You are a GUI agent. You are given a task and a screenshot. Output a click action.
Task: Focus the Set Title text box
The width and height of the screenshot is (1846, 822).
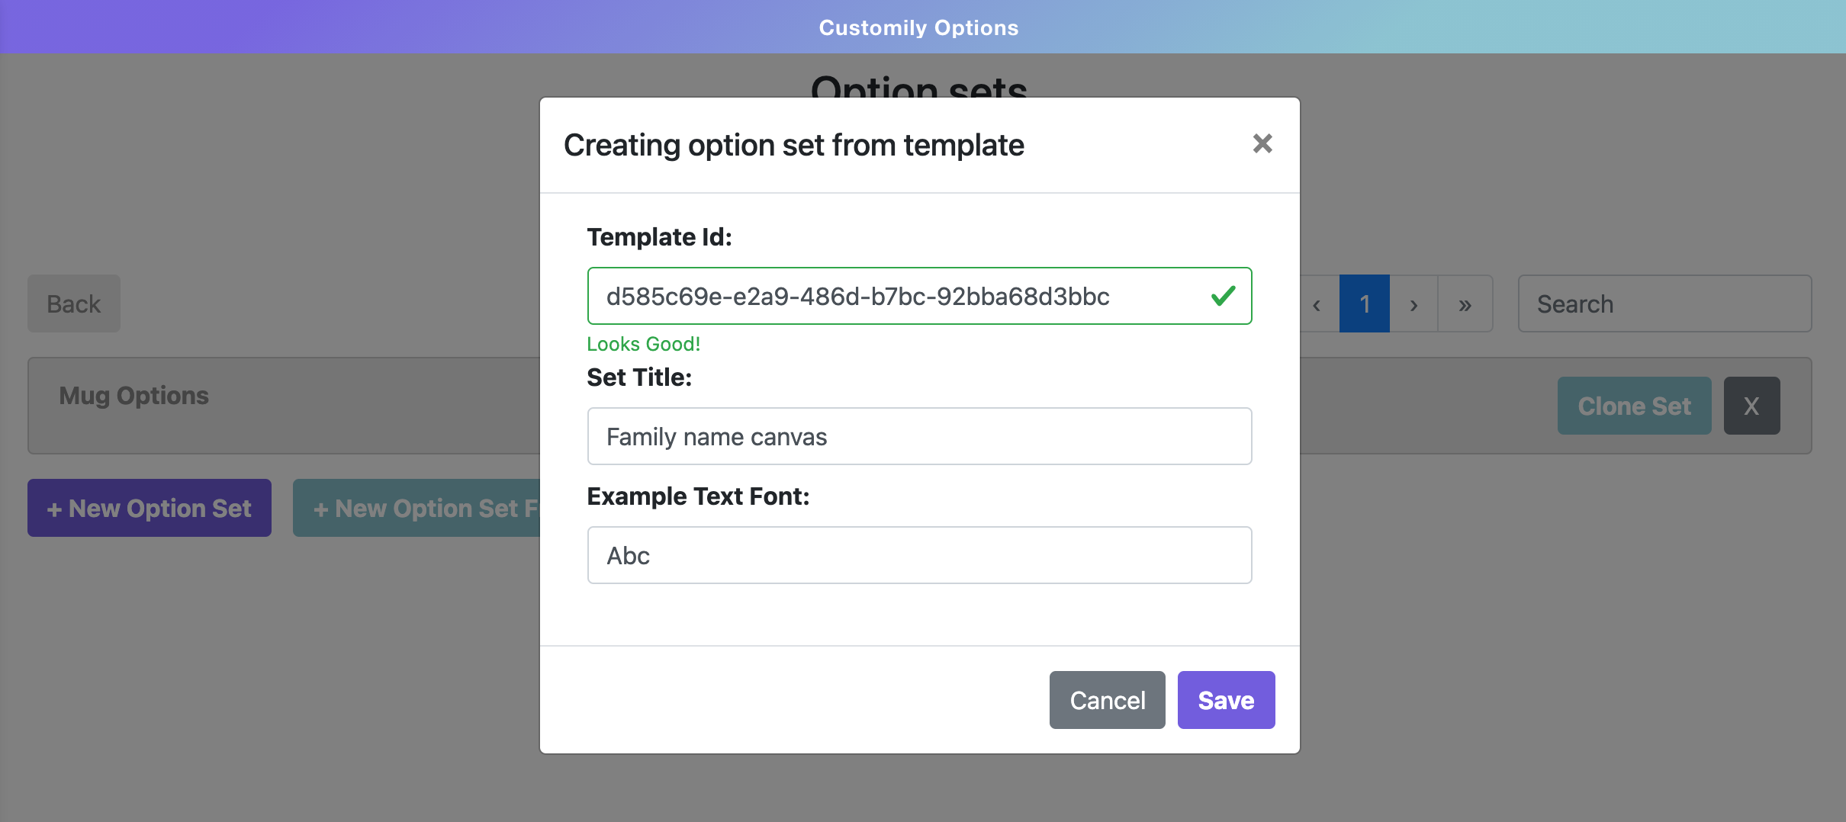pyautogui.click(x=919, y=436)
